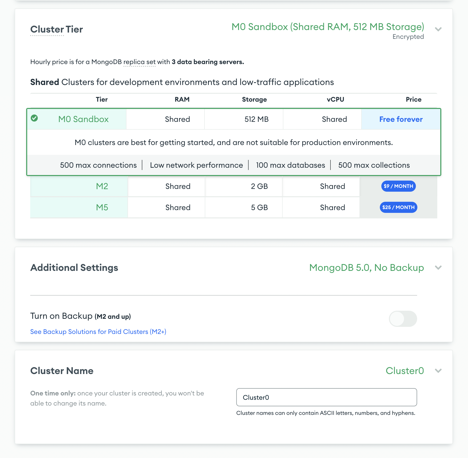Click the Price column header
468x458 pixels.
coord(414,99)
